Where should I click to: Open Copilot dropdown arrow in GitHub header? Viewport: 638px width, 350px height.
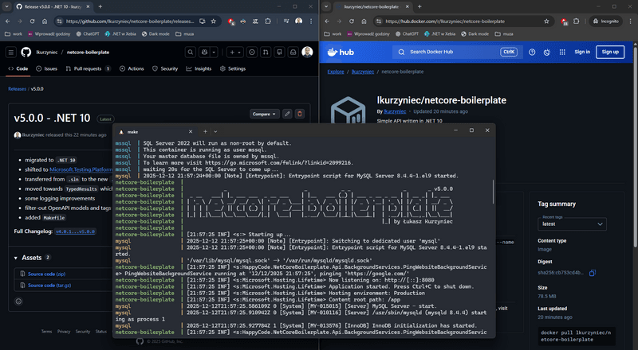tap(214, 52)
